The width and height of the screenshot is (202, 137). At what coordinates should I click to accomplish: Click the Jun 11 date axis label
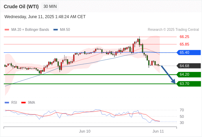click(x=158, y=131)
